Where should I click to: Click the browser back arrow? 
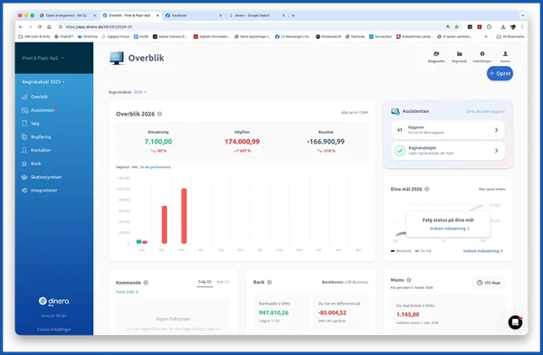[x=21, y=26]
